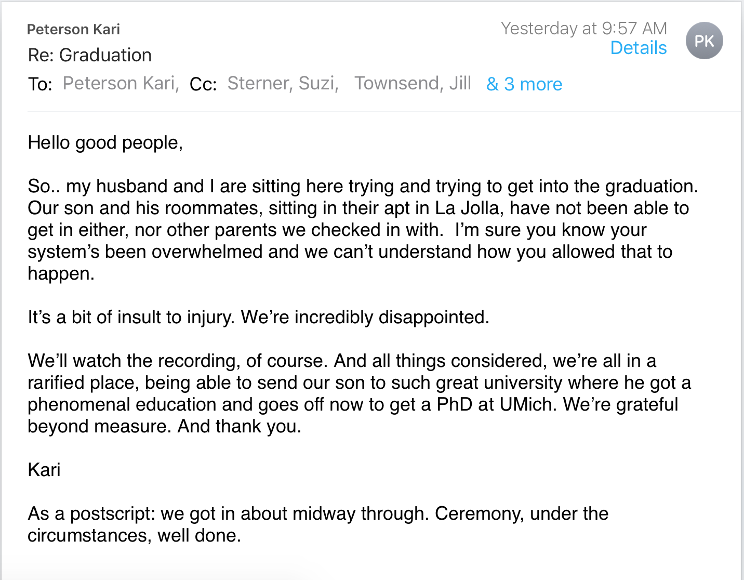Image resolution: width=744 pixels, height=580 pixels.
Task: Click the timestamp Yesterday at 9:57 AM
Action: tap(583, 28)
